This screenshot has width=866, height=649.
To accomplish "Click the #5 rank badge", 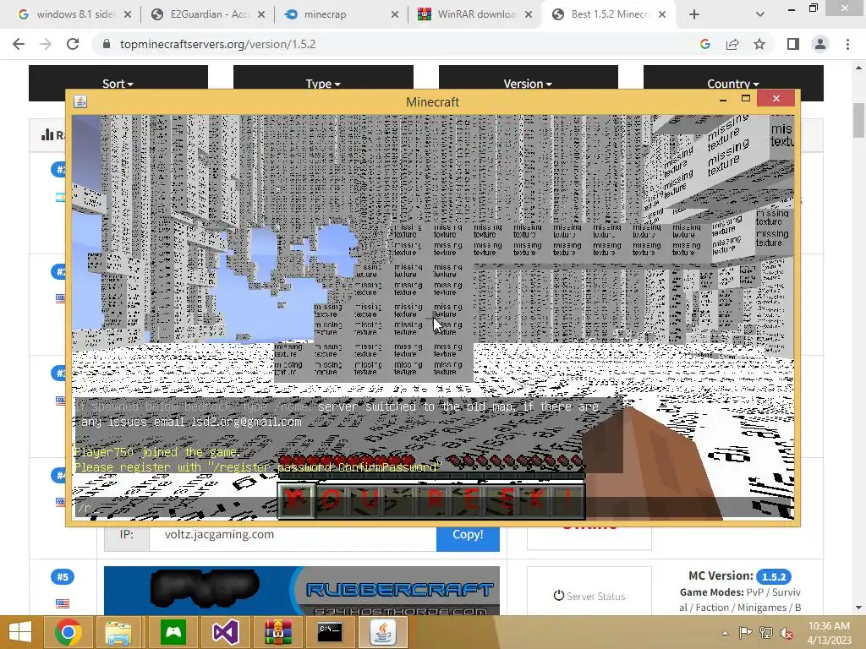I will pyautogui.click(x=63, y=576).
